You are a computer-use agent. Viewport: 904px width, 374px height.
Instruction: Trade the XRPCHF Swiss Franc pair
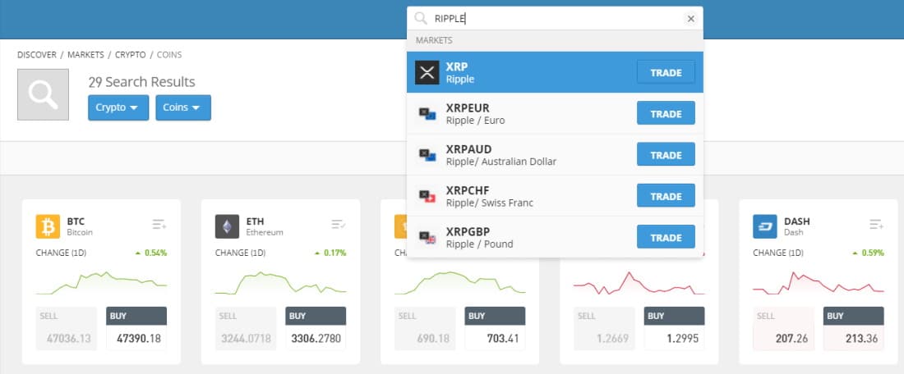point(666,196)
